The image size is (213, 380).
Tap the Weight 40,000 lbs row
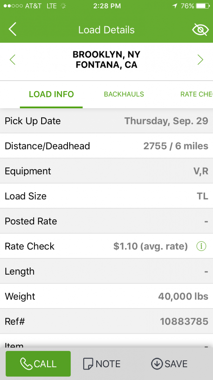click(106, 296)
